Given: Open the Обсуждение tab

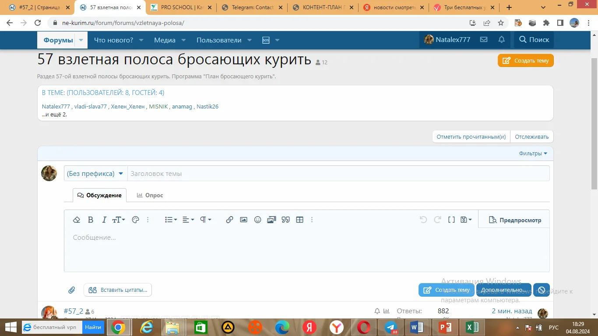Looking at the screenshot, I should pyautogui.click(x=99, y=195).
